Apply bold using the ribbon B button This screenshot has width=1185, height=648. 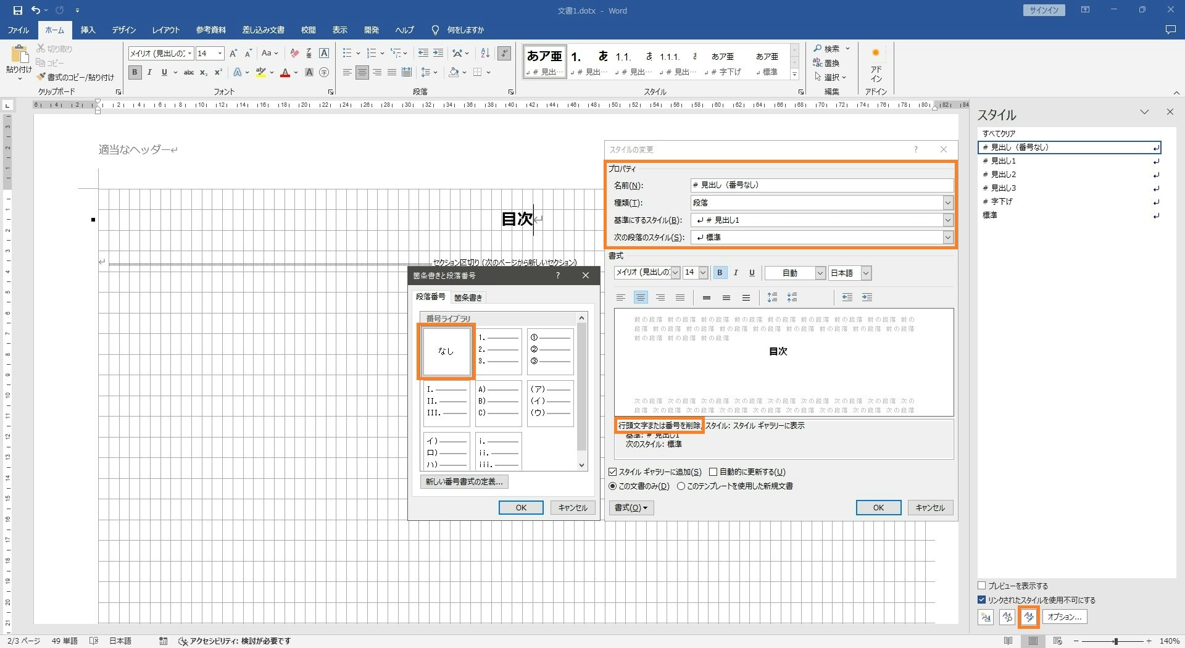tap(135, 72)
